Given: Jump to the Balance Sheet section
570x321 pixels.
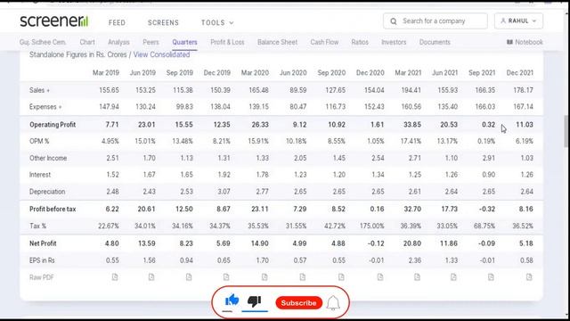Looking at the screenshot, I should (x=277, y=42).
